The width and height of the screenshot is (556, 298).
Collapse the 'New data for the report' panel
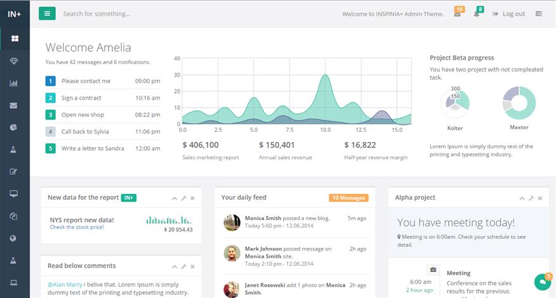coord(175,198)
